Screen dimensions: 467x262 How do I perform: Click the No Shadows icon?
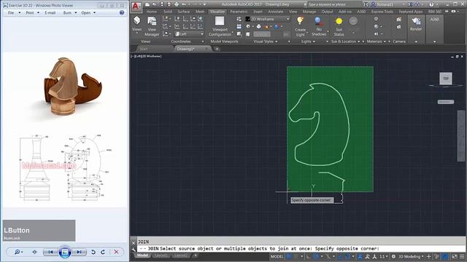tap(319, 21)
